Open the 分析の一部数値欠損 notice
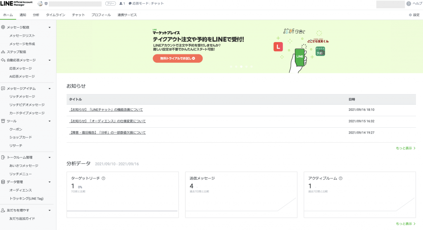The height and width of the screenshot is (230, 423). click(x=107, y=132)
